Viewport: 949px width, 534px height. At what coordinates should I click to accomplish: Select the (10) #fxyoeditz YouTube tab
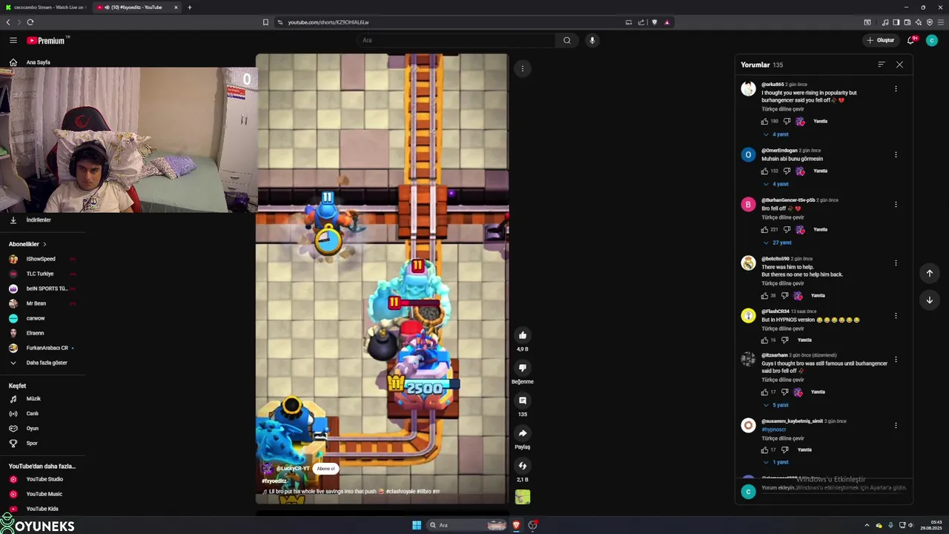pos(136,7)
